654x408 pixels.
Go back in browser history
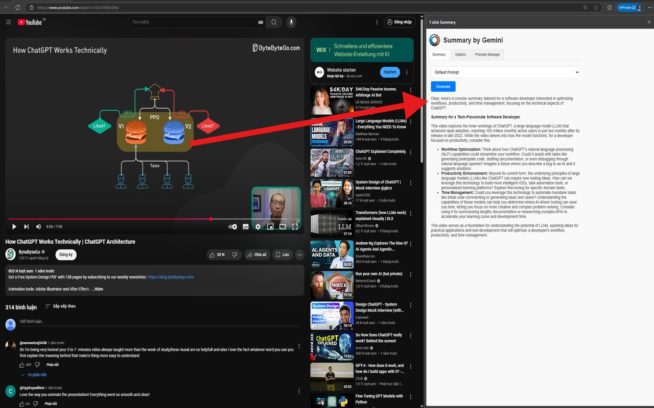pos(6,8)
